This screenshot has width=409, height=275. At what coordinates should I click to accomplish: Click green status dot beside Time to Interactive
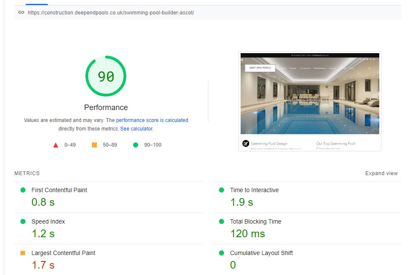222,190
